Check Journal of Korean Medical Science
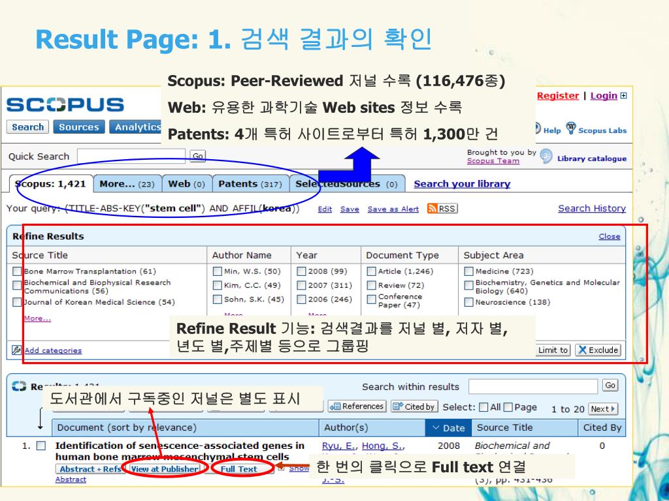The width and height of the screenshot is (669, 501). pyautogui.click(x=16, y=302)
